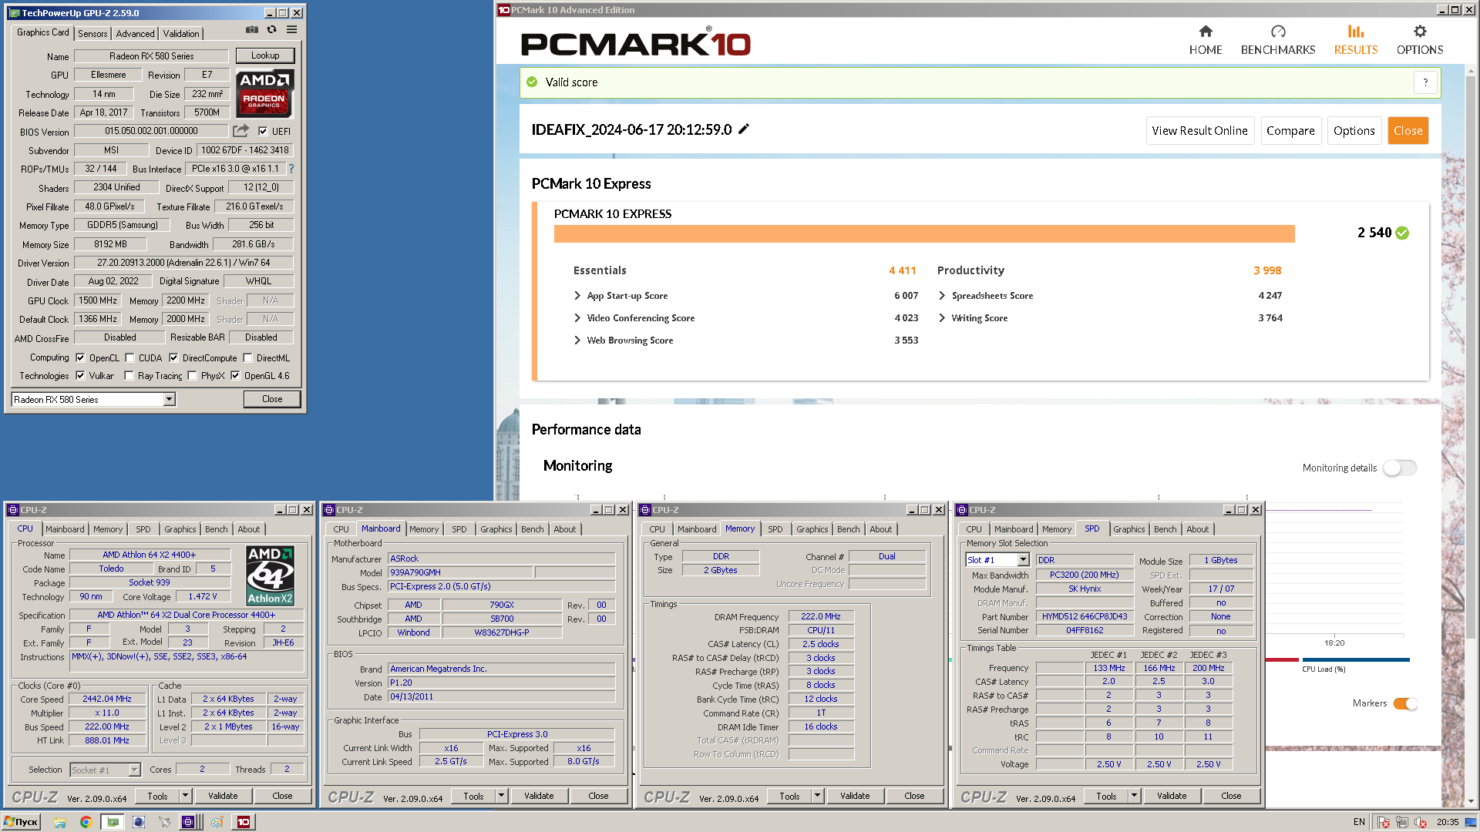Open the GPU-Z hamburger menu
Viewport: 1480px width, 832px height.
[x=292, y=30]
